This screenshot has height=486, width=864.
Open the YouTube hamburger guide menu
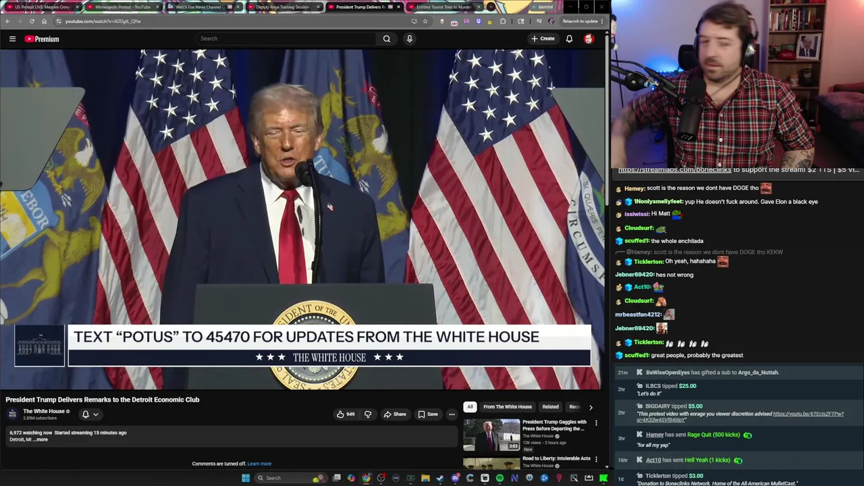pyautogui.click(x=12, y=39)
